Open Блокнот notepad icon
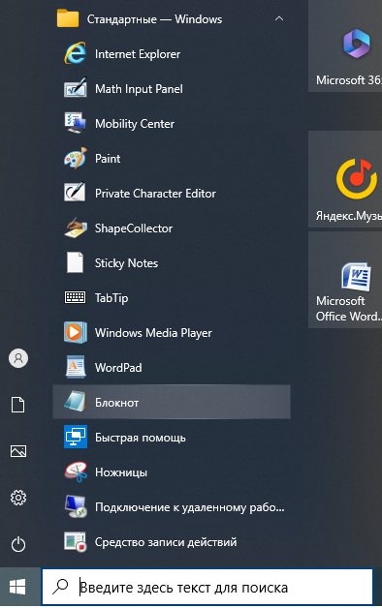382x608 pixels. pyautogui.click(x=75, y=402)
